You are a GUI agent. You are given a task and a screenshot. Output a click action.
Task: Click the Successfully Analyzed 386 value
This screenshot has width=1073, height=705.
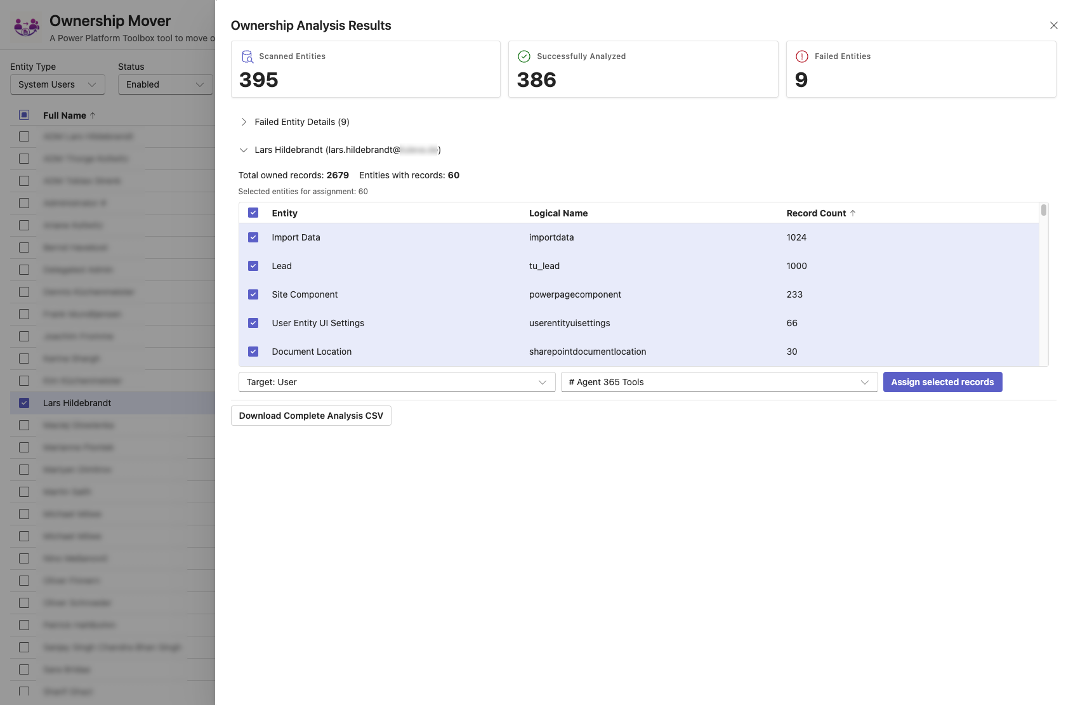pos(536,80)
